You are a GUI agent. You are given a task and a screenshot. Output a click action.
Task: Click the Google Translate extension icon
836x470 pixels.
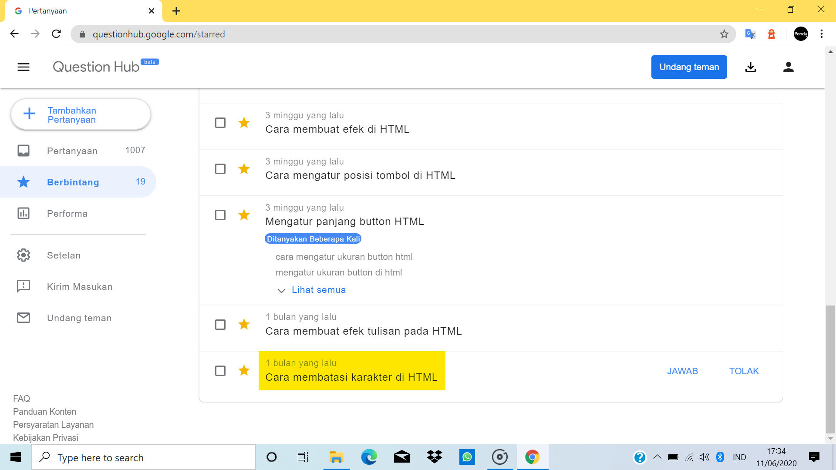tap(750, 34)
